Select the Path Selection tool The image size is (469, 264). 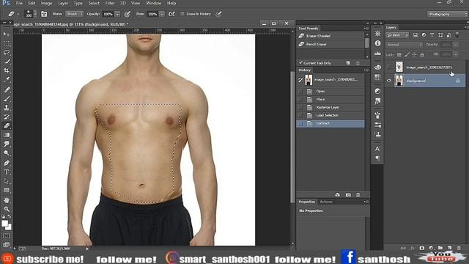[x=7, y=181]
